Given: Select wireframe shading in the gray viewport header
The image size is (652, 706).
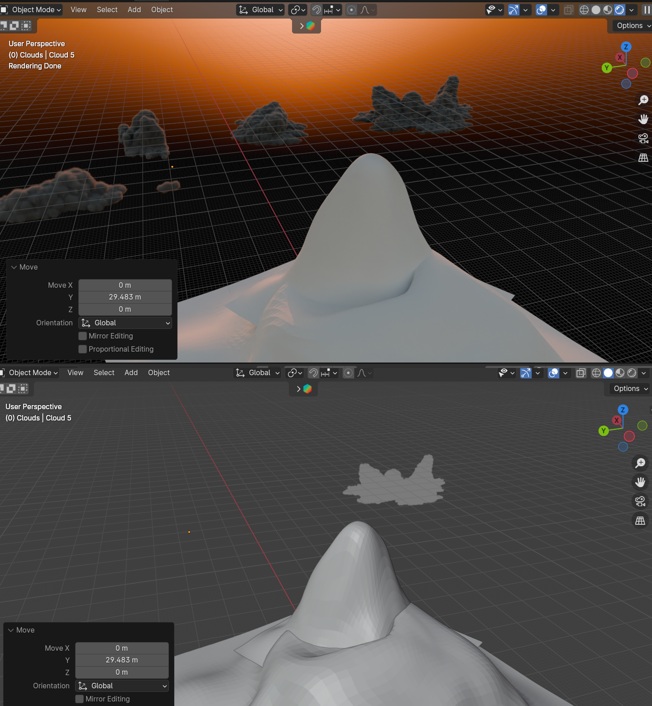Looking at the screenshot, I should 596,373.
